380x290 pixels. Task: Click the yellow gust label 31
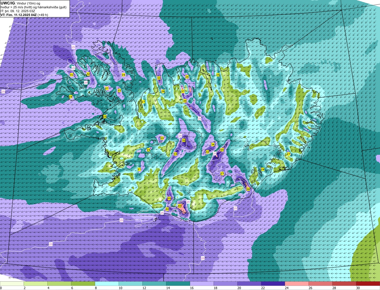[x=72, y=75]
